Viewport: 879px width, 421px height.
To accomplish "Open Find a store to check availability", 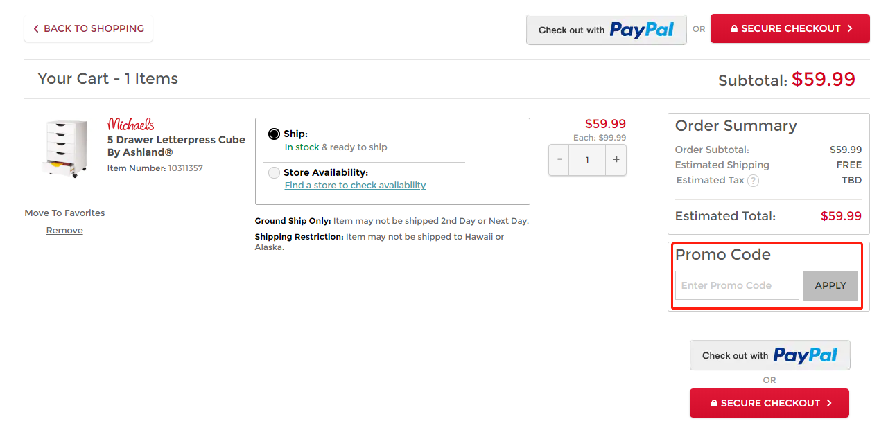I will point(355,186).
